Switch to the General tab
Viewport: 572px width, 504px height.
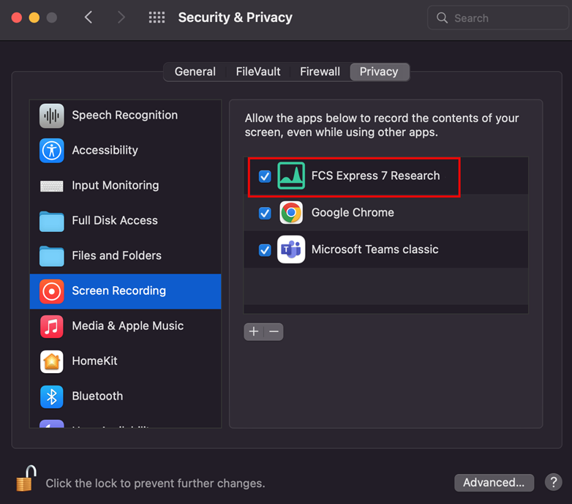click(195, 72)
